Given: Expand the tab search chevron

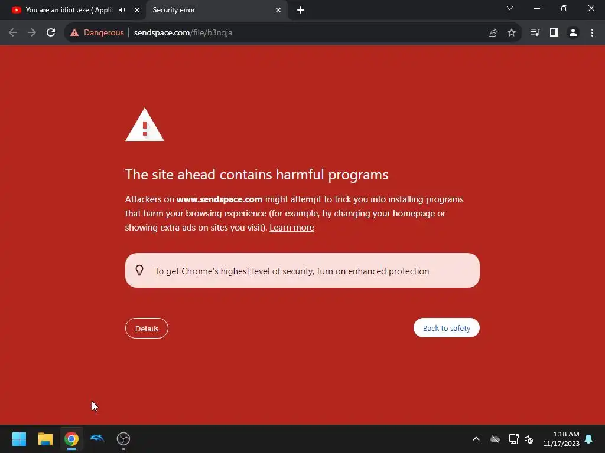Looking at the screenshot, I should tap(510, 8).
